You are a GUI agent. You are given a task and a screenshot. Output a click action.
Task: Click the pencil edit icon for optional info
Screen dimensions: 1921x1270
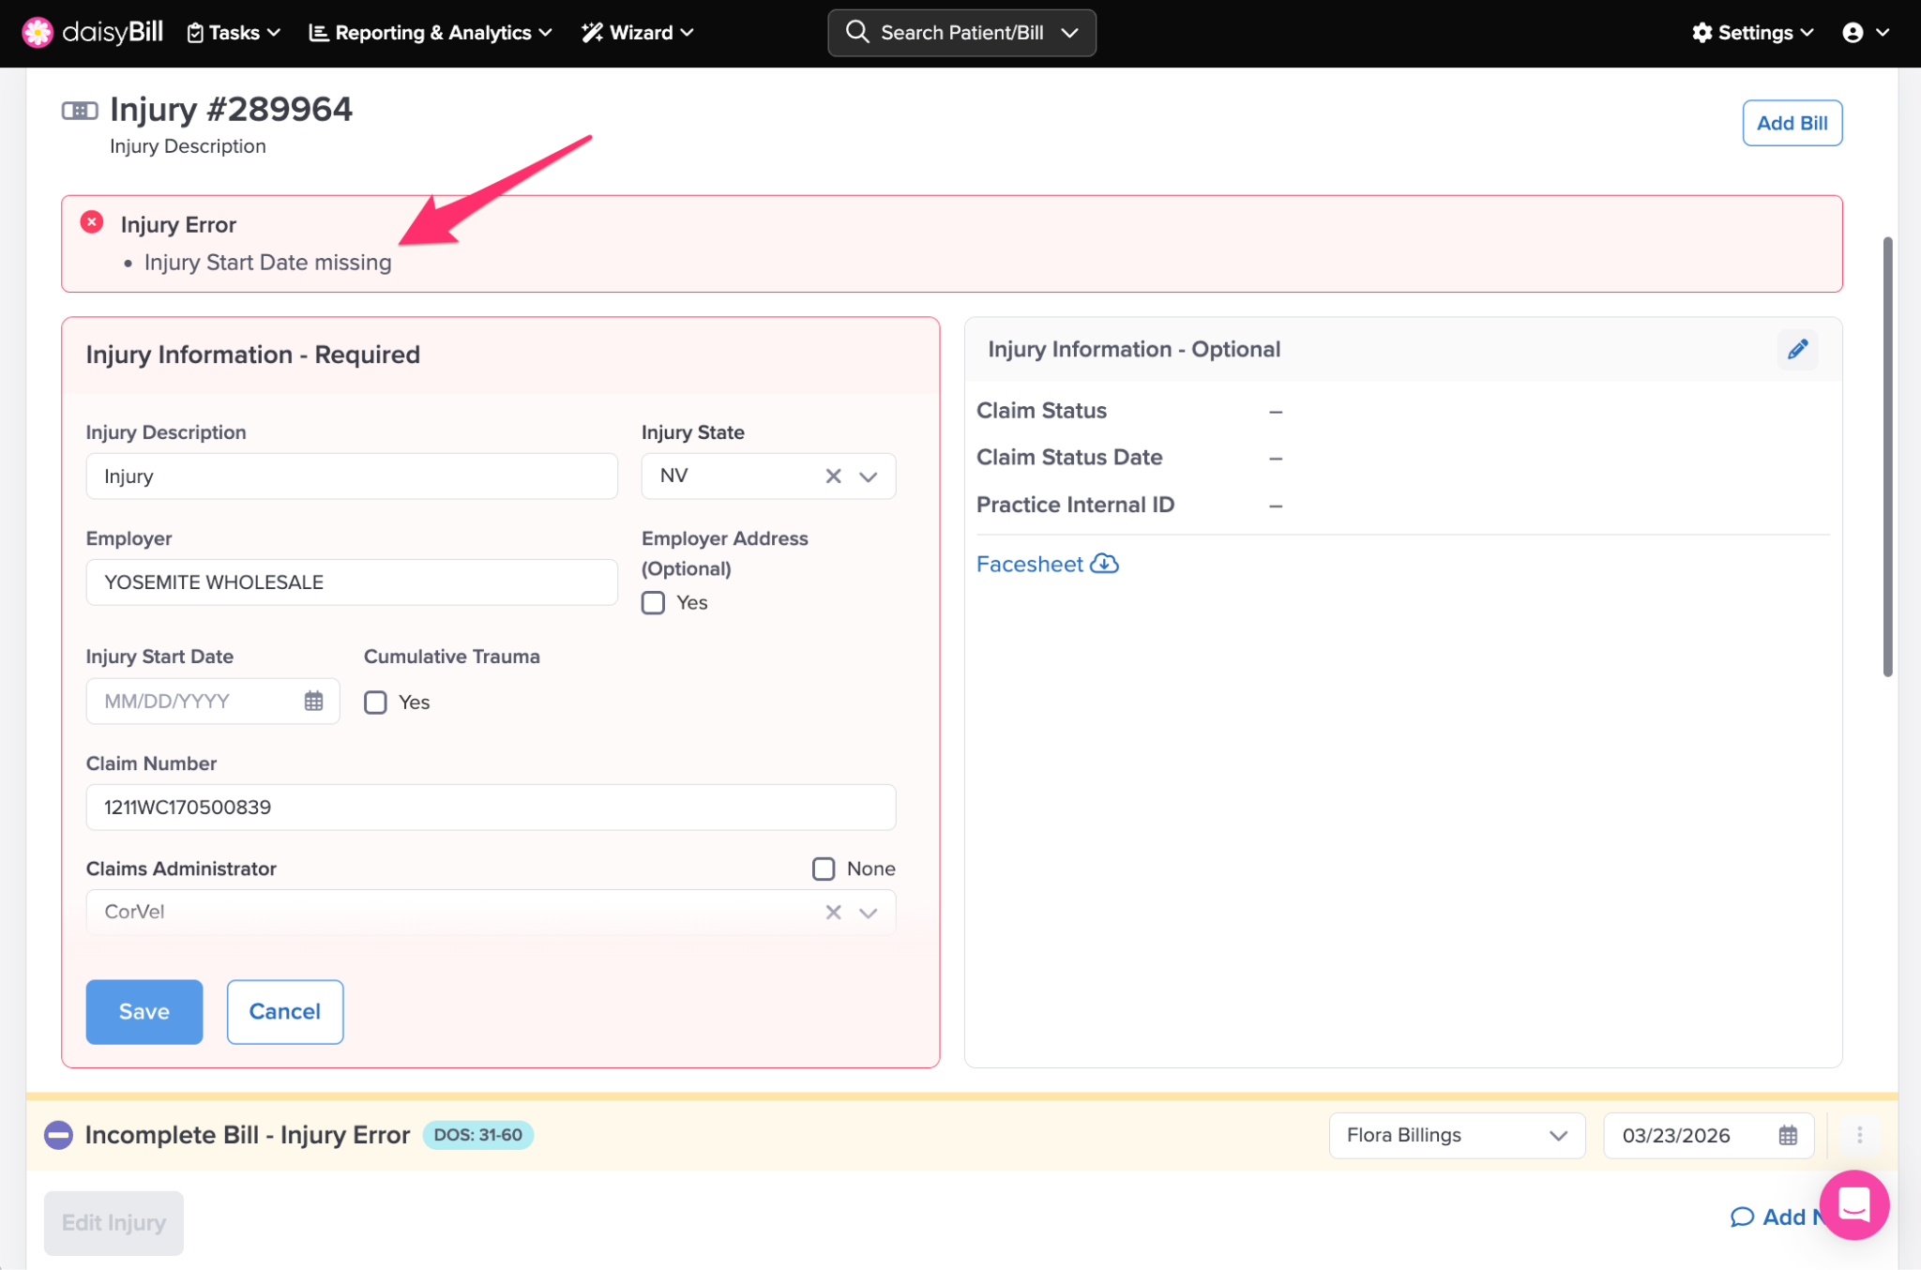1797,350
